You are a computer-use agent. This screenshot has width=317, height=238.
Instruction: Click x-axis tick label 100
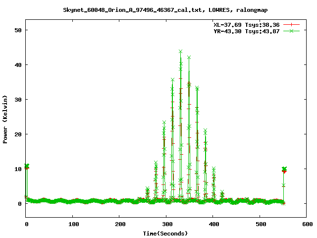74,224
